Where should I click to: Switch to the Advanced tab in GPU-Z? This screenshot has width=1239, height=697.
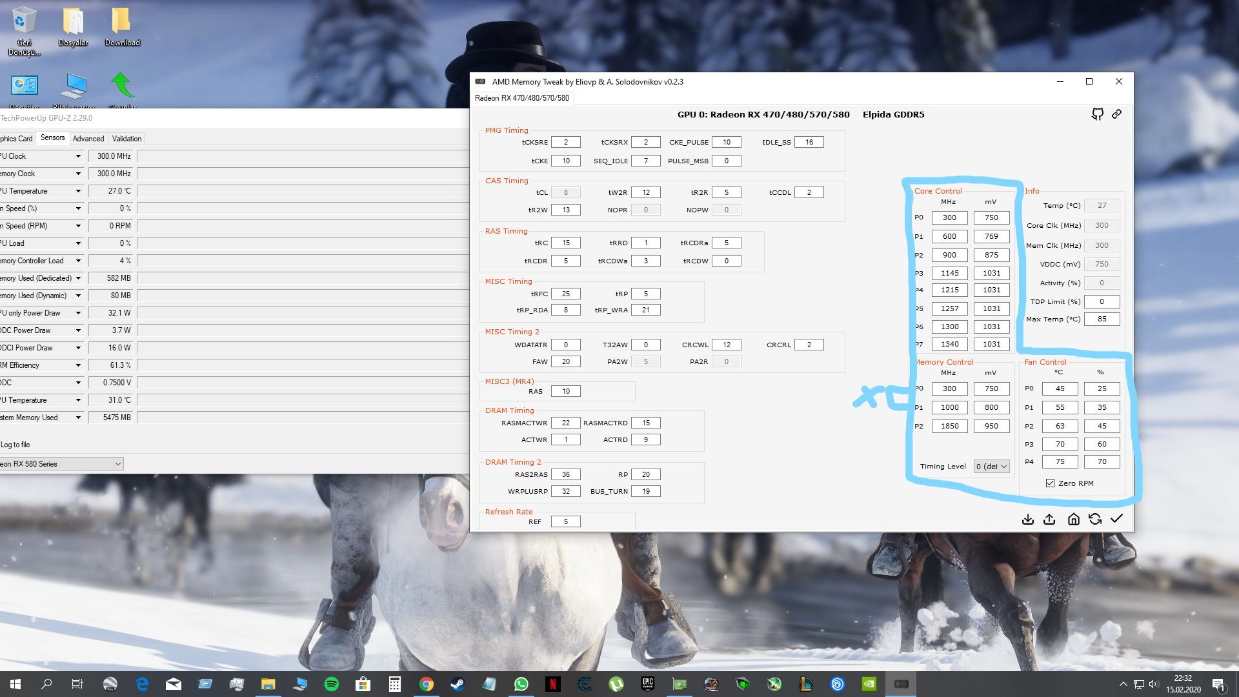(88, 139)
